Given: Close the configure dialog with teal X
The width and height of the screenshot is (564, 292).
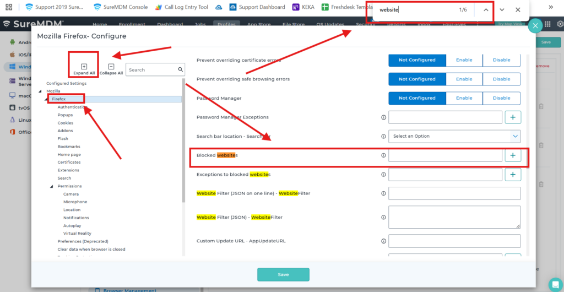Looking at the screenshot, I should tap(535, 25).
